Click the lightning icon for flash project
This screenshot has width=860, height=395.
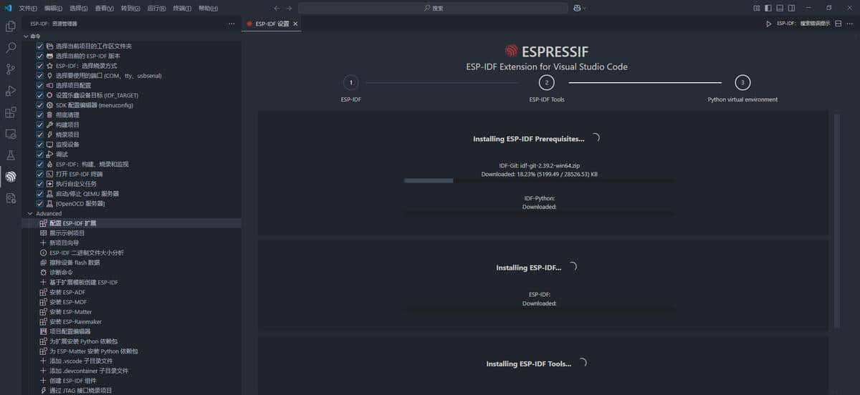[x=49, y=135]
